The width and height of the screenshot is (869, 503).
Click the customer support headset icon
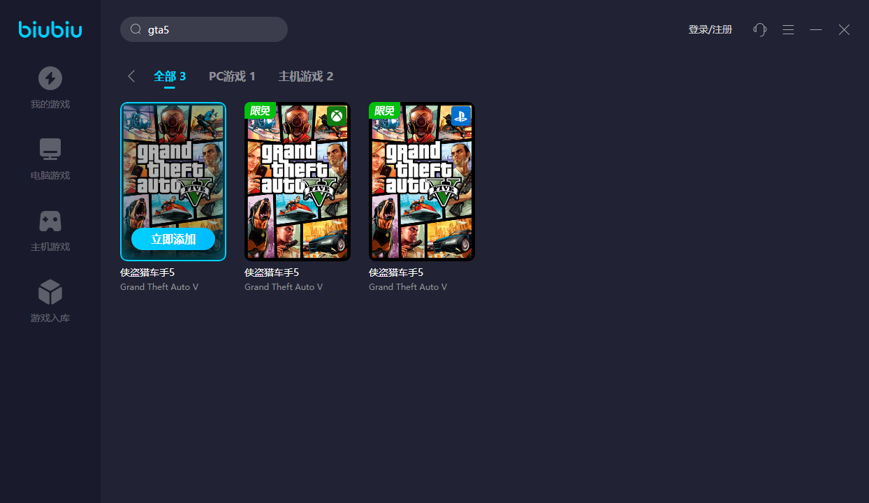(760, 29)
